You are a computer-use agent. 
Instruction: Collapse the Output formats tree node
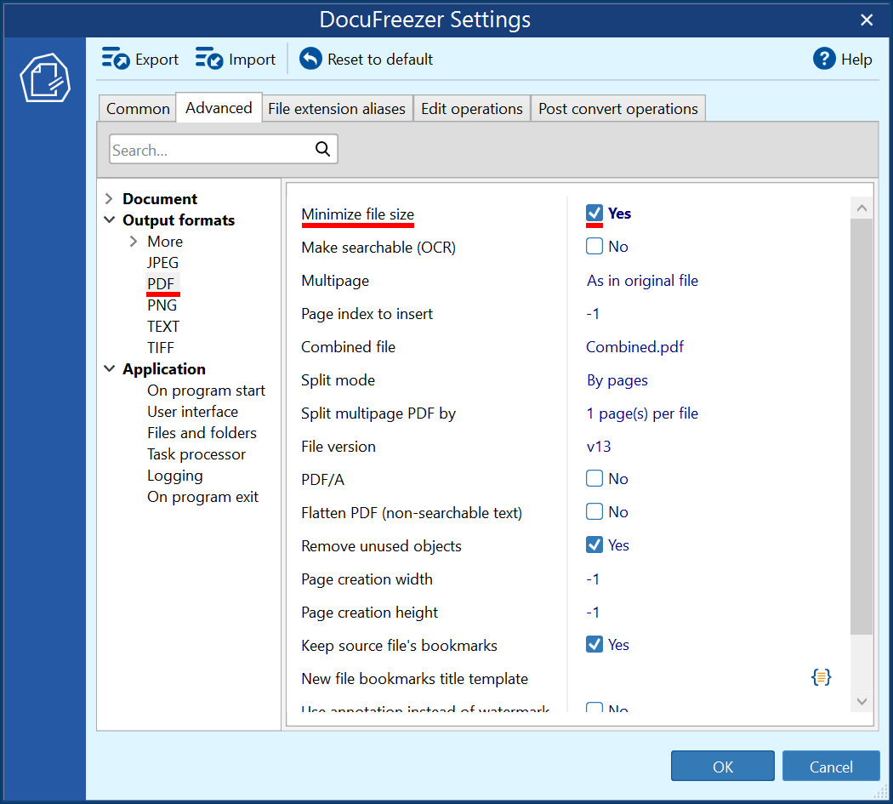click(109, 220)
